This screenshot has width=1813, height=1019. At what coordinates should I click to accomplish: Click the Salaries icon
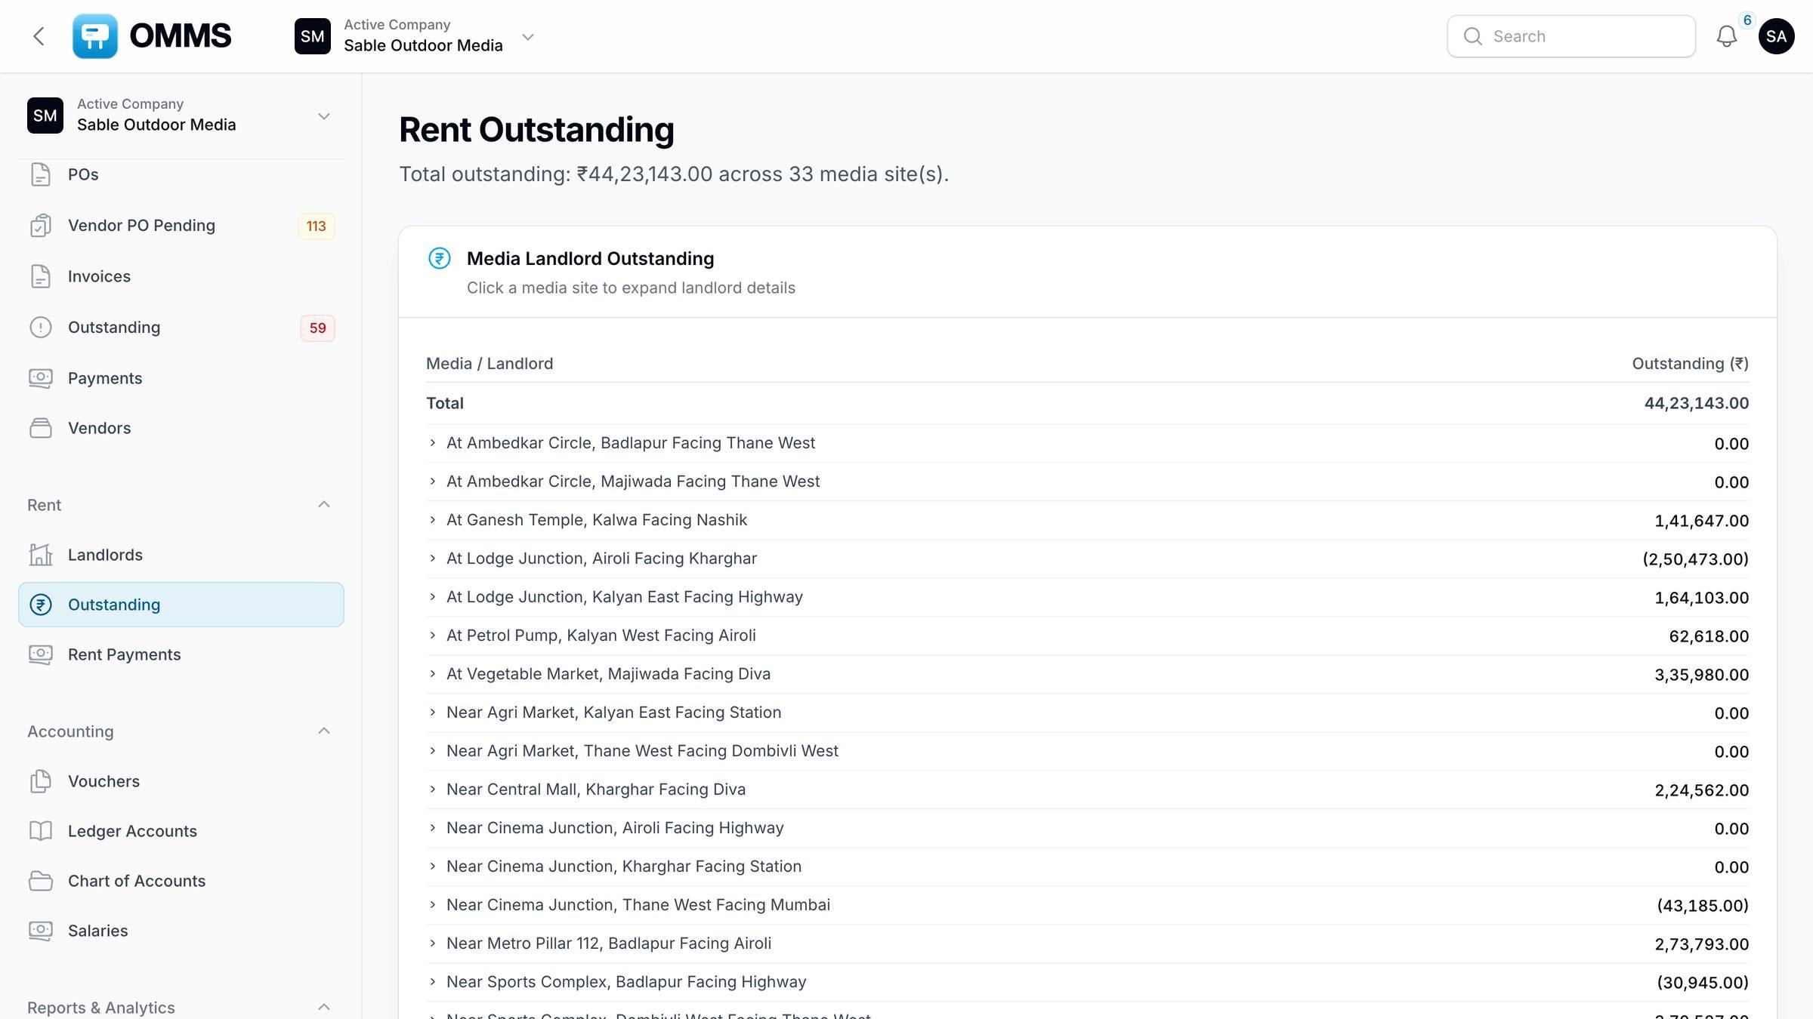pyautogui.click(x=41, y=931)
